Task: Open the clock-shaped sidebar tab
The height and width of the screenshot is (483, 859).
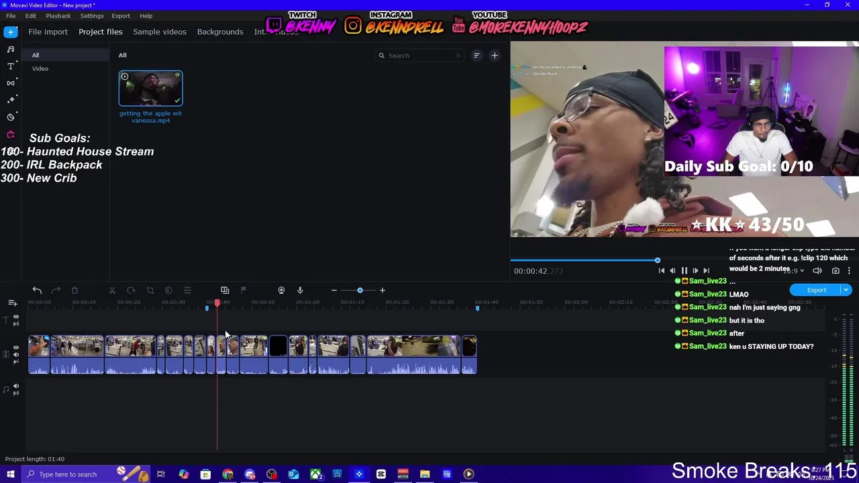Action: pos(11,117)
